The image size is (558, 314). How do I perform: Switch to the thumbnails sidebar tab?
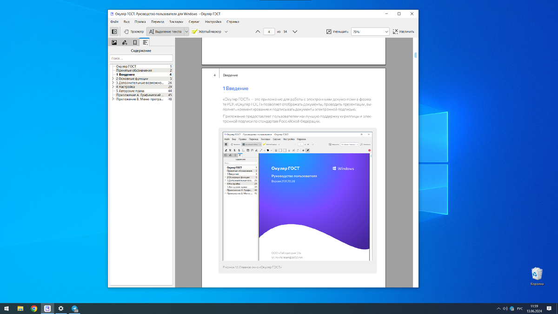pyautogui.click(x=114, y=42)
